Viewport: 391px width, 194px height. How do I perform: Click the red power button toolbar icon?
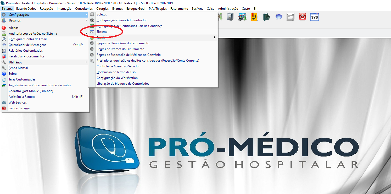tap(303, 17)
